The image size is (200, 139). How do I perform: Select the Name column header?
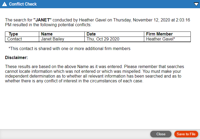coord(47,34)
